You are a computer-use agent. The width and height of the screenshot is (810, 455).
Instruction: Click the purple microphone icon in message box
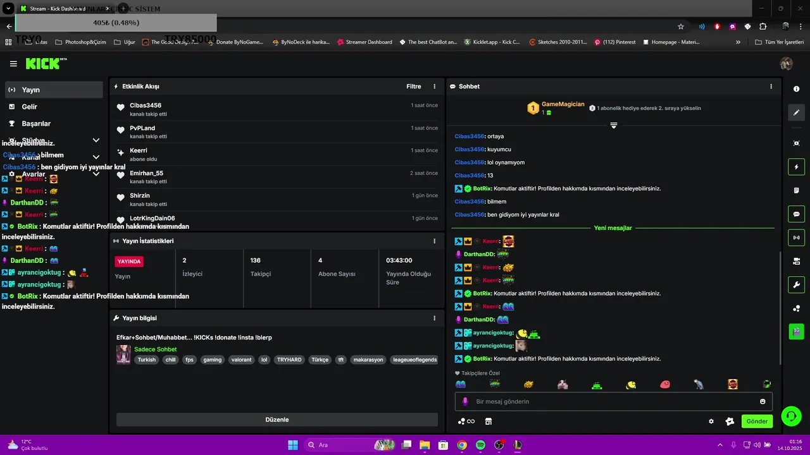(465, 401)
